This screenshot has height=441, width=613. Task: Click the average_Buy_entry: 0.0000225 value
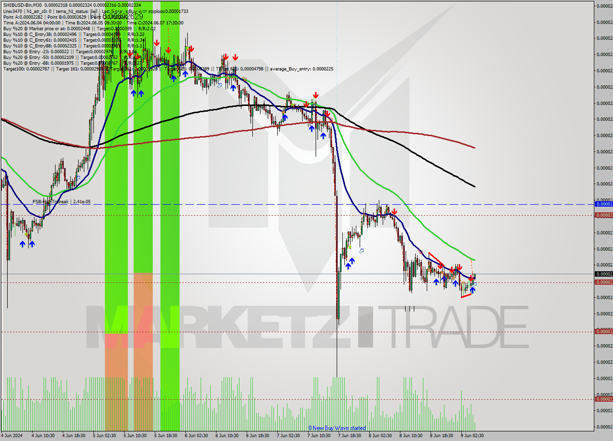click(x=301, y=69)
